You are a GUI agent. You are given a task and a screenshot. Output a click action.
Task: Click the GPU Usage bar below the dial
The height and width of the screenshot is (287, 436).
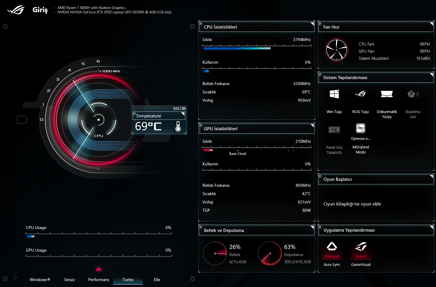[x=99, y=256]
